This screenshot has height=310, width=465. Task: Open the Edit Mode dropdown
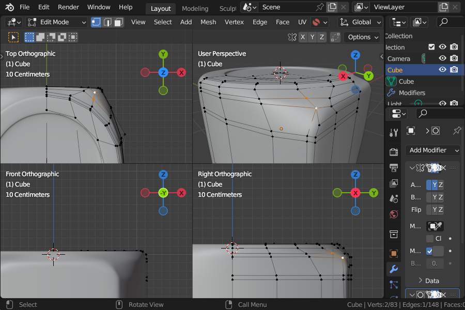[56, 22]
